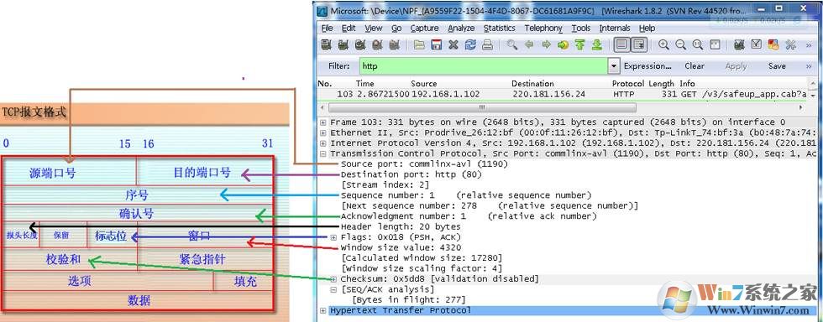This screenshot has width=823, height=322.
Task: Expand the Frame 103 tree row
Action: pos(322,122)
